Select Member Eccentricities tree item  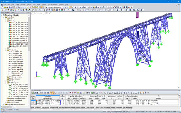(x=16, y=77)
